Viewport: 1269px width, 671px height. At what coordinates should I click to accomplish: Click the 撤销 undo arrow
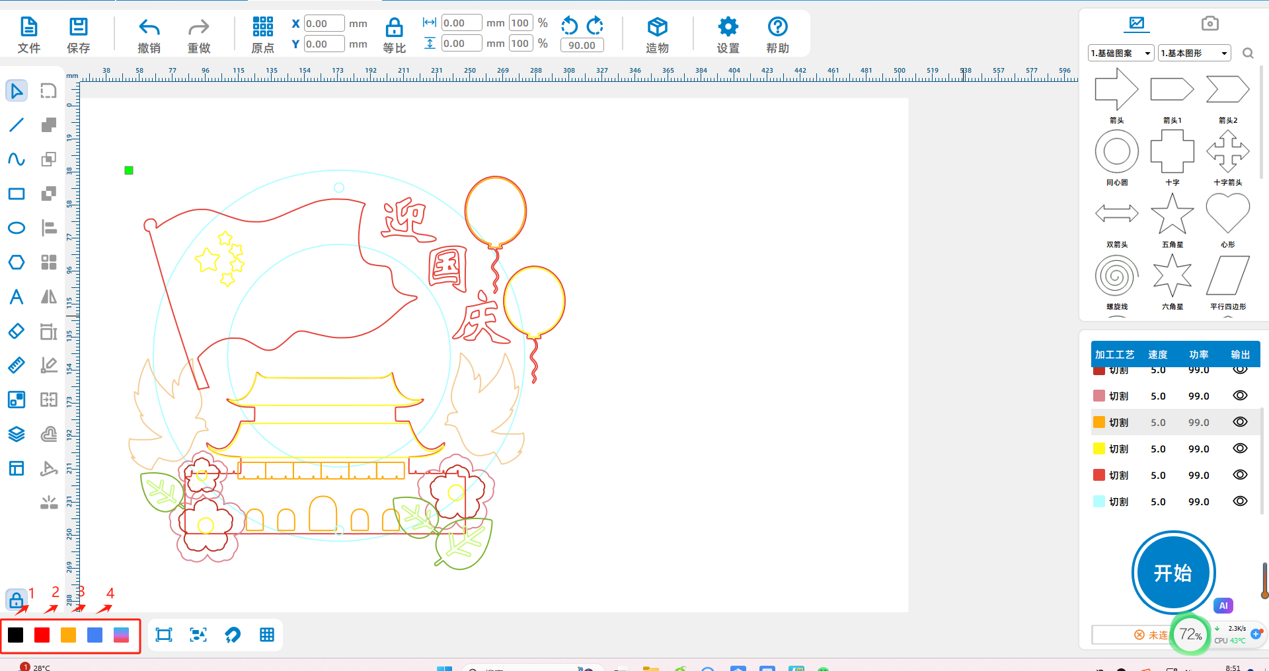point(149,35)
